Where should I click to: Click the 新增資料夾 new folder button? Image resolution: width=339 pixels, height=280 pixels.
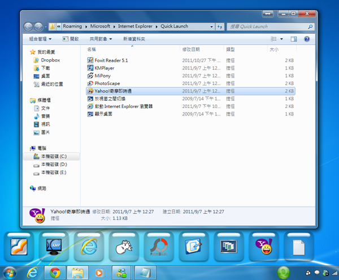134,39
